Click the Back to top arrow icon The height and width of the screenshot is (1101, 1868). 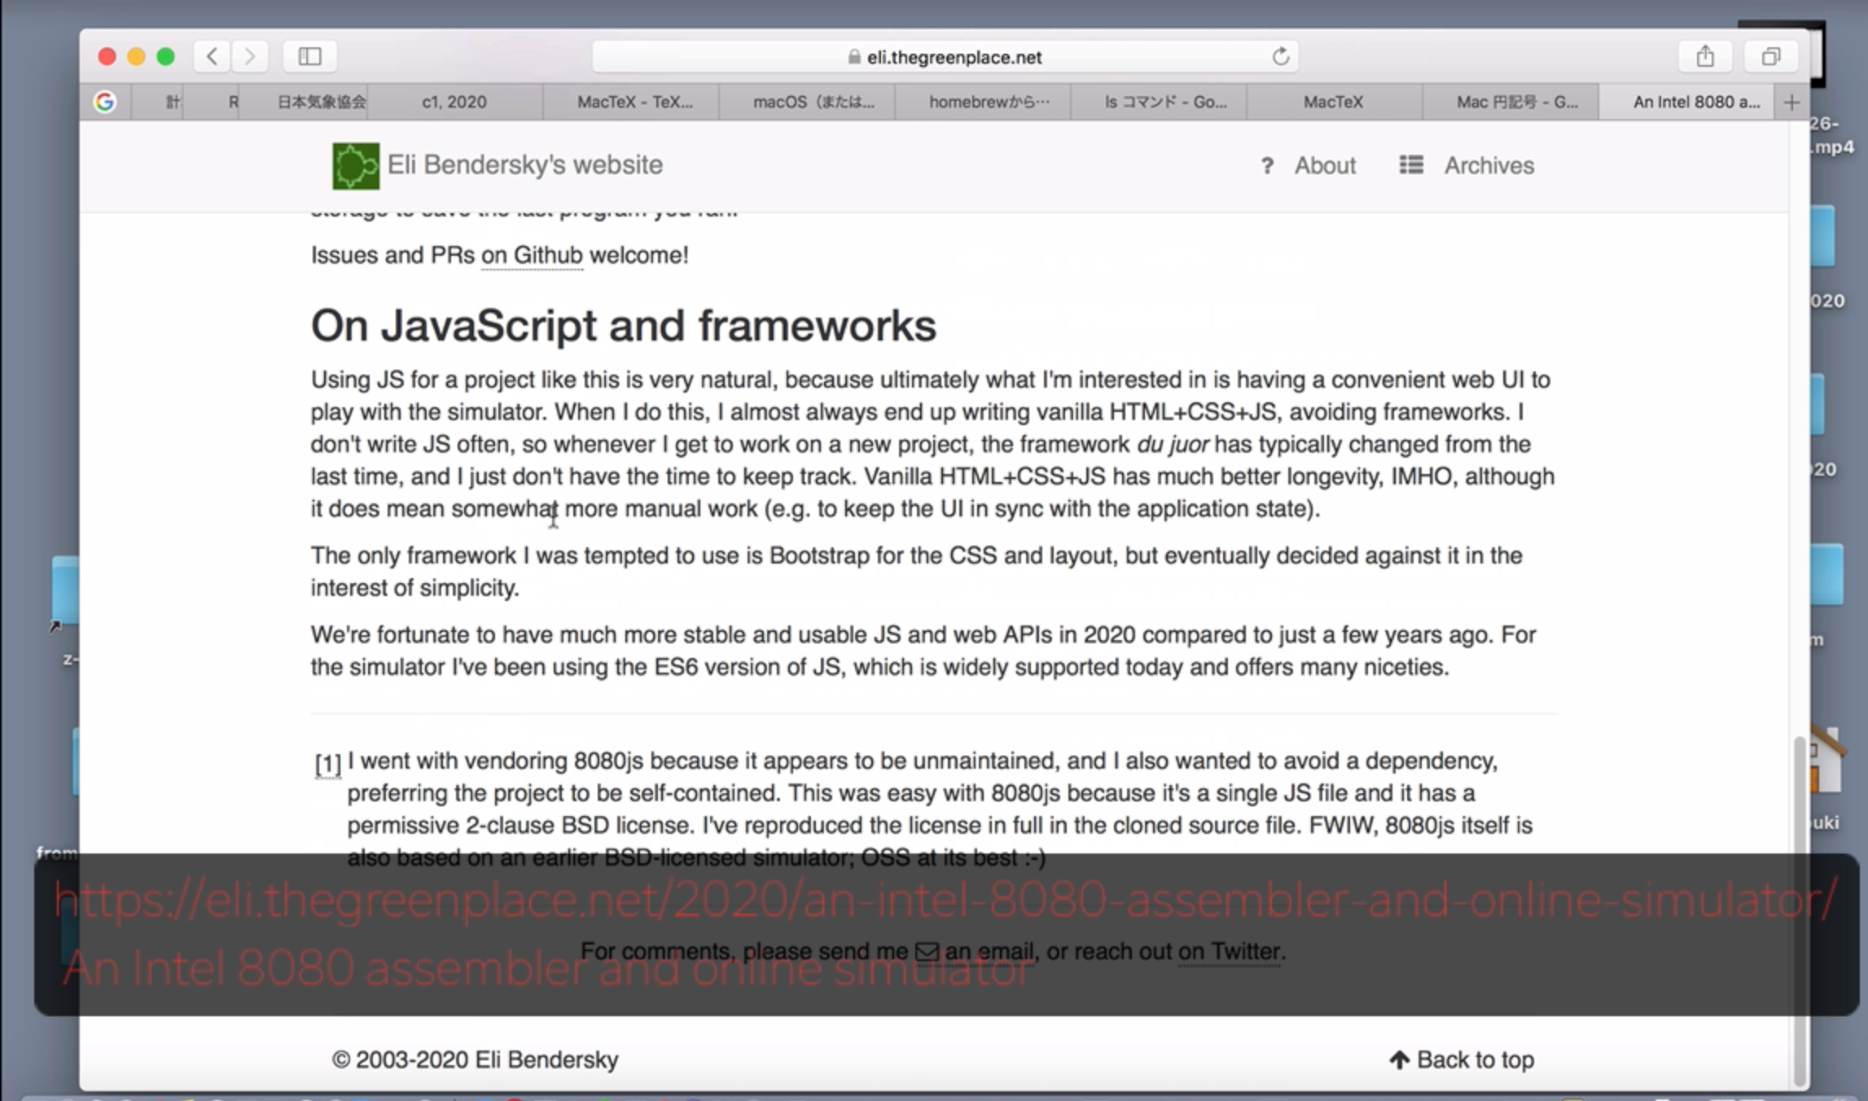1399,1059
